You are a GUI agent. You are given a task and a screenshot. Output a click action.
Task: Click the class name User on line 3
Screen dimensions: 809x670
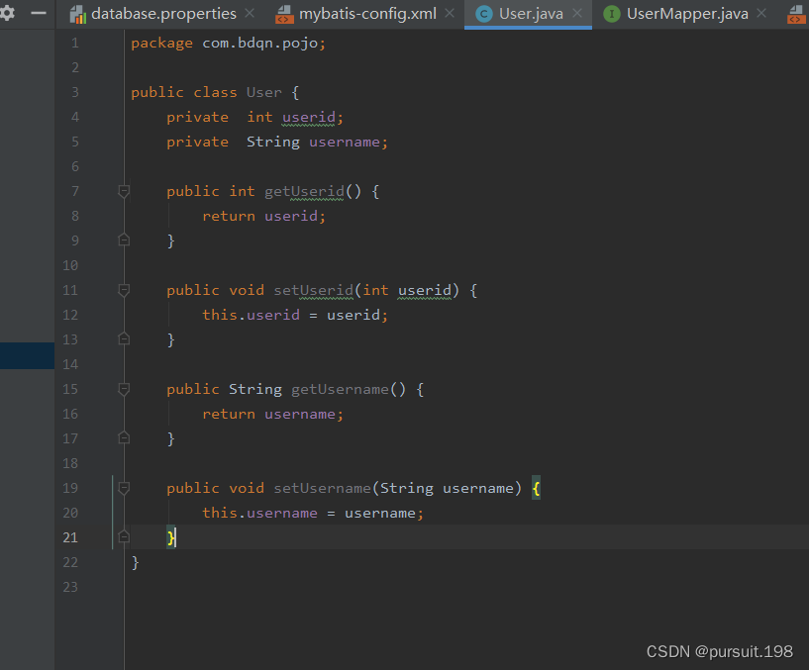264,92
